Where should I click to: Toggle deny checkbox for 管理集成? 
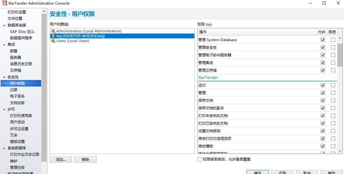click(333, 63)
